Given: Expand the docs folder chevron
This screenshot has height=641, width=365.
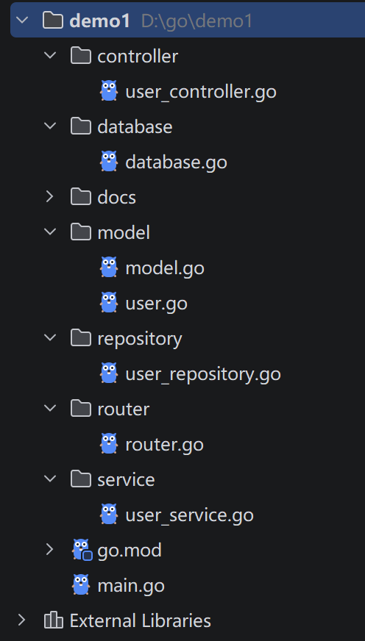Looking at the screenshot, I should (x=50, y=196).
